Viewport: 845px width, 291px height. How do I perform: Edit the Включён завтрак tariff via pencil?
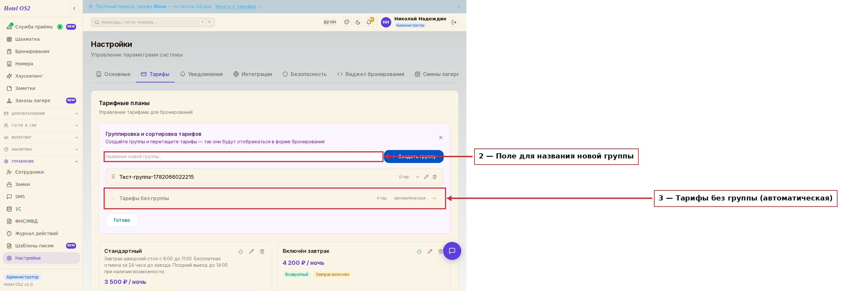[x=430, y=252]
